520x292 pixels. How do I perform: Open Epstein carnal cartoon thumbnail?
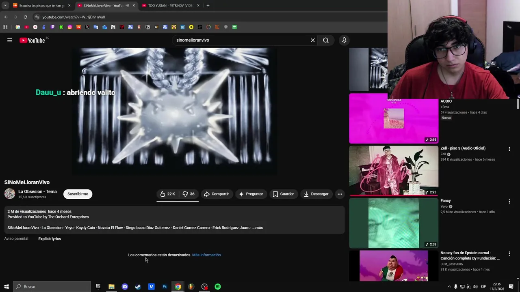click(x=394, y=266)
